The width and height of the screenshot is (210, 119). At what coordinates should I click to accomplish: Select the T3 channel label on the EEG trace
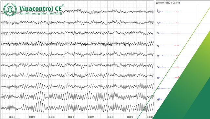(x=2, y=33)
